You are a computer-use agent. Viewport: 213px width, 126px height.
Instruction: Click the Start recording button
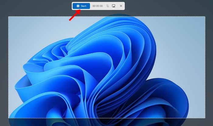81,6
